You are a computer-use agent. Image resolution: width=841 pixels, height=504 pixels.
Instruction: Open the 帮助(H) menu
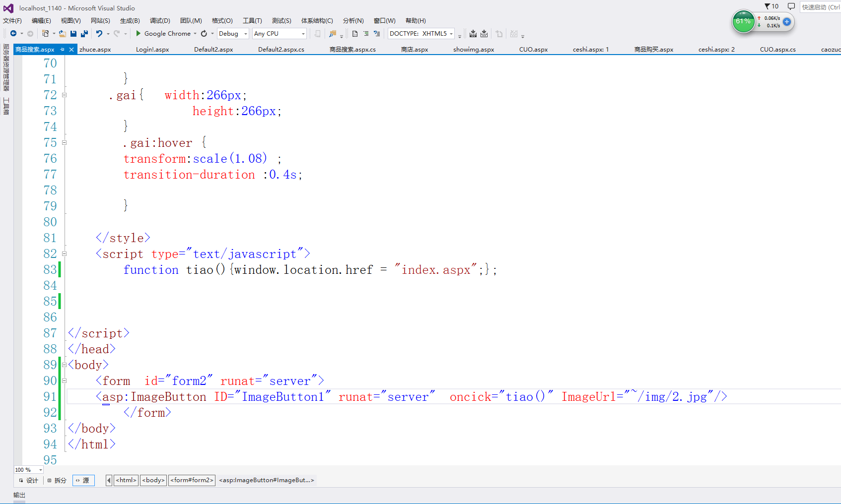(416, 21)
